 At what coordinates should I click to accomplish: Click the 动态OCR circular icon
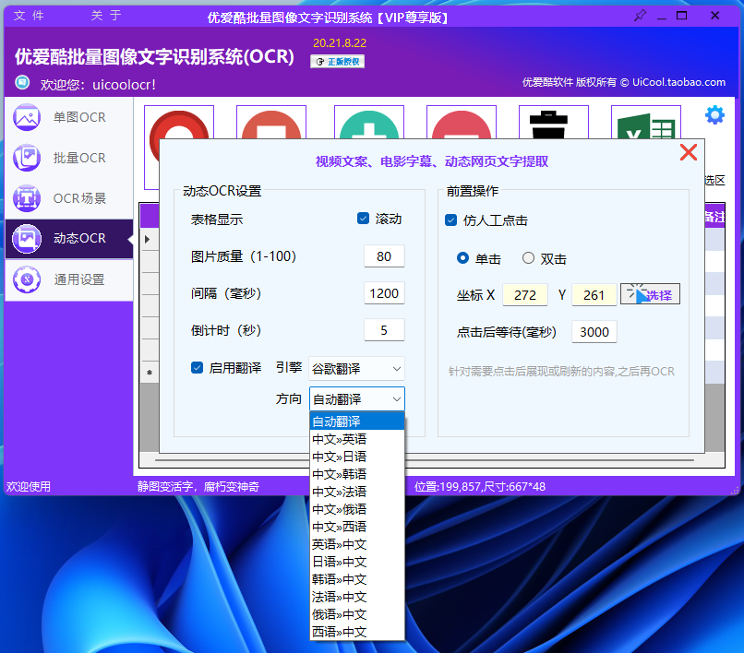tap(27, 239)
